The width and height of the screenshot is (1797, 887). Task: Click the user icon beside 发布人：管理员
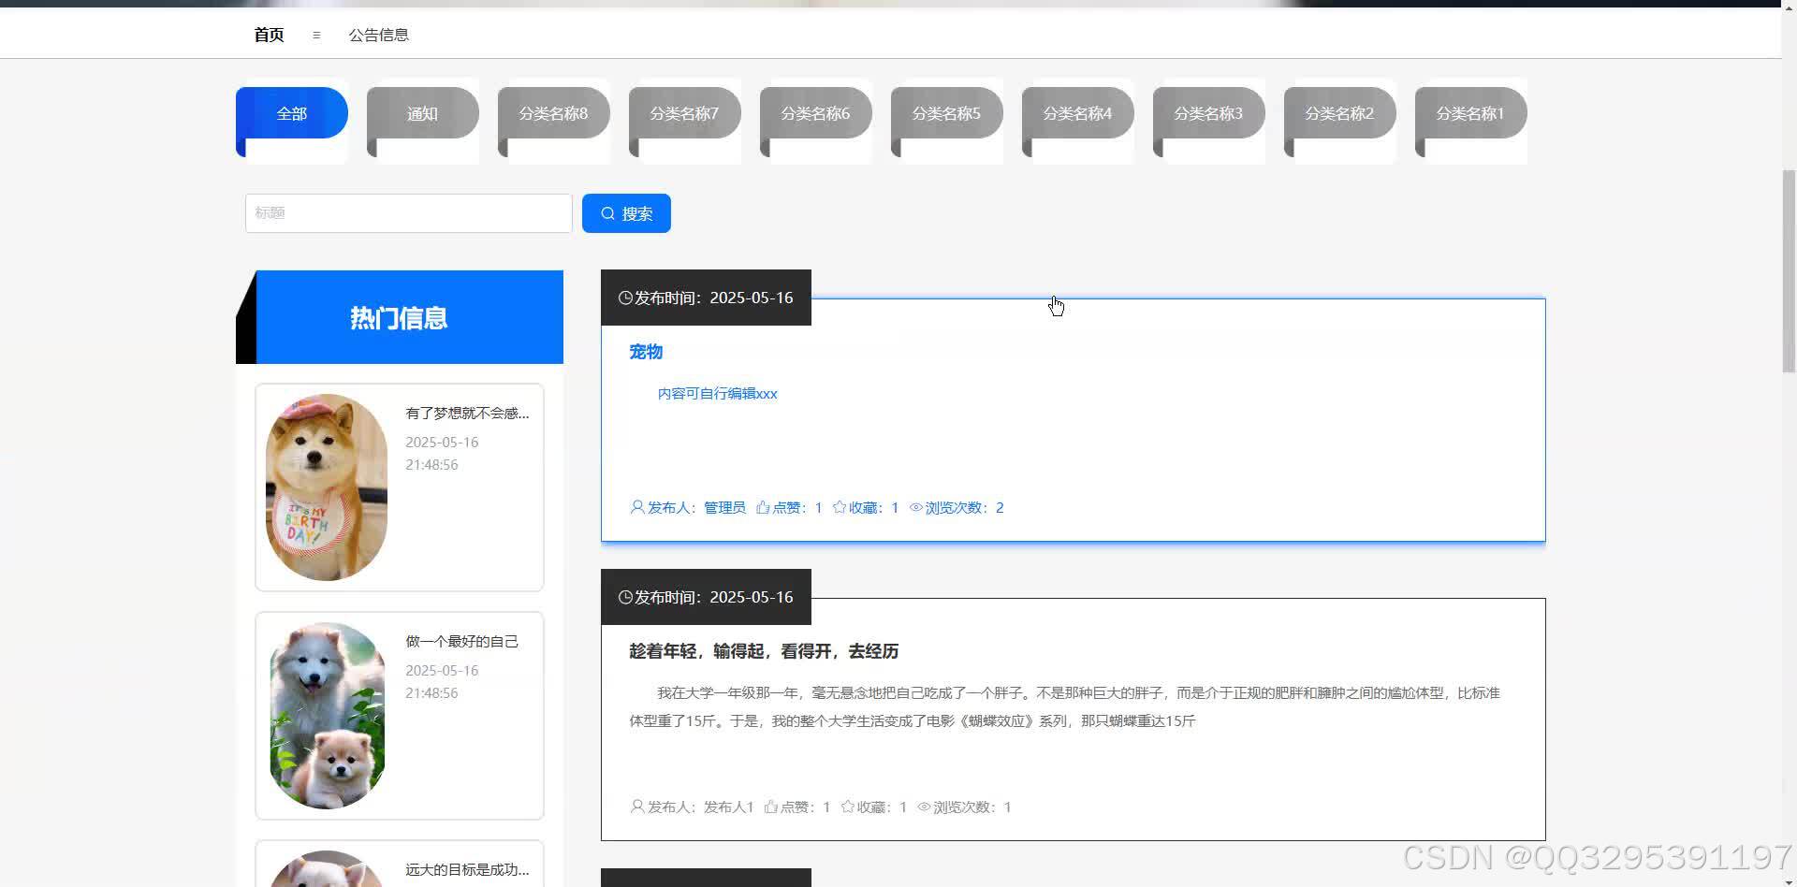click(636, 507)
